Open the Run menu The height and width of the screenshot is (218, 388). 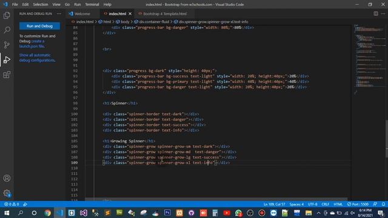tap(77, 4)
